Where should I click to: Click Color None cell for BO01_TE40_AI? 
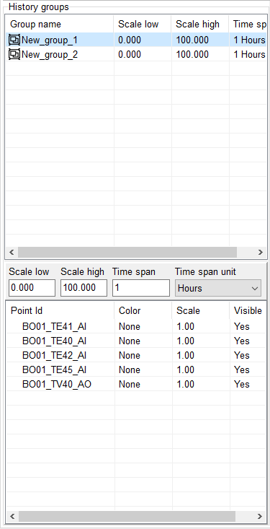[130, 341]
